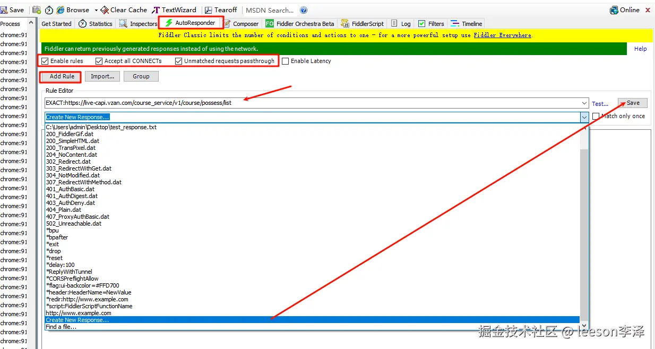Click the Save button in Rule Editor

click(x=633, y=103)
